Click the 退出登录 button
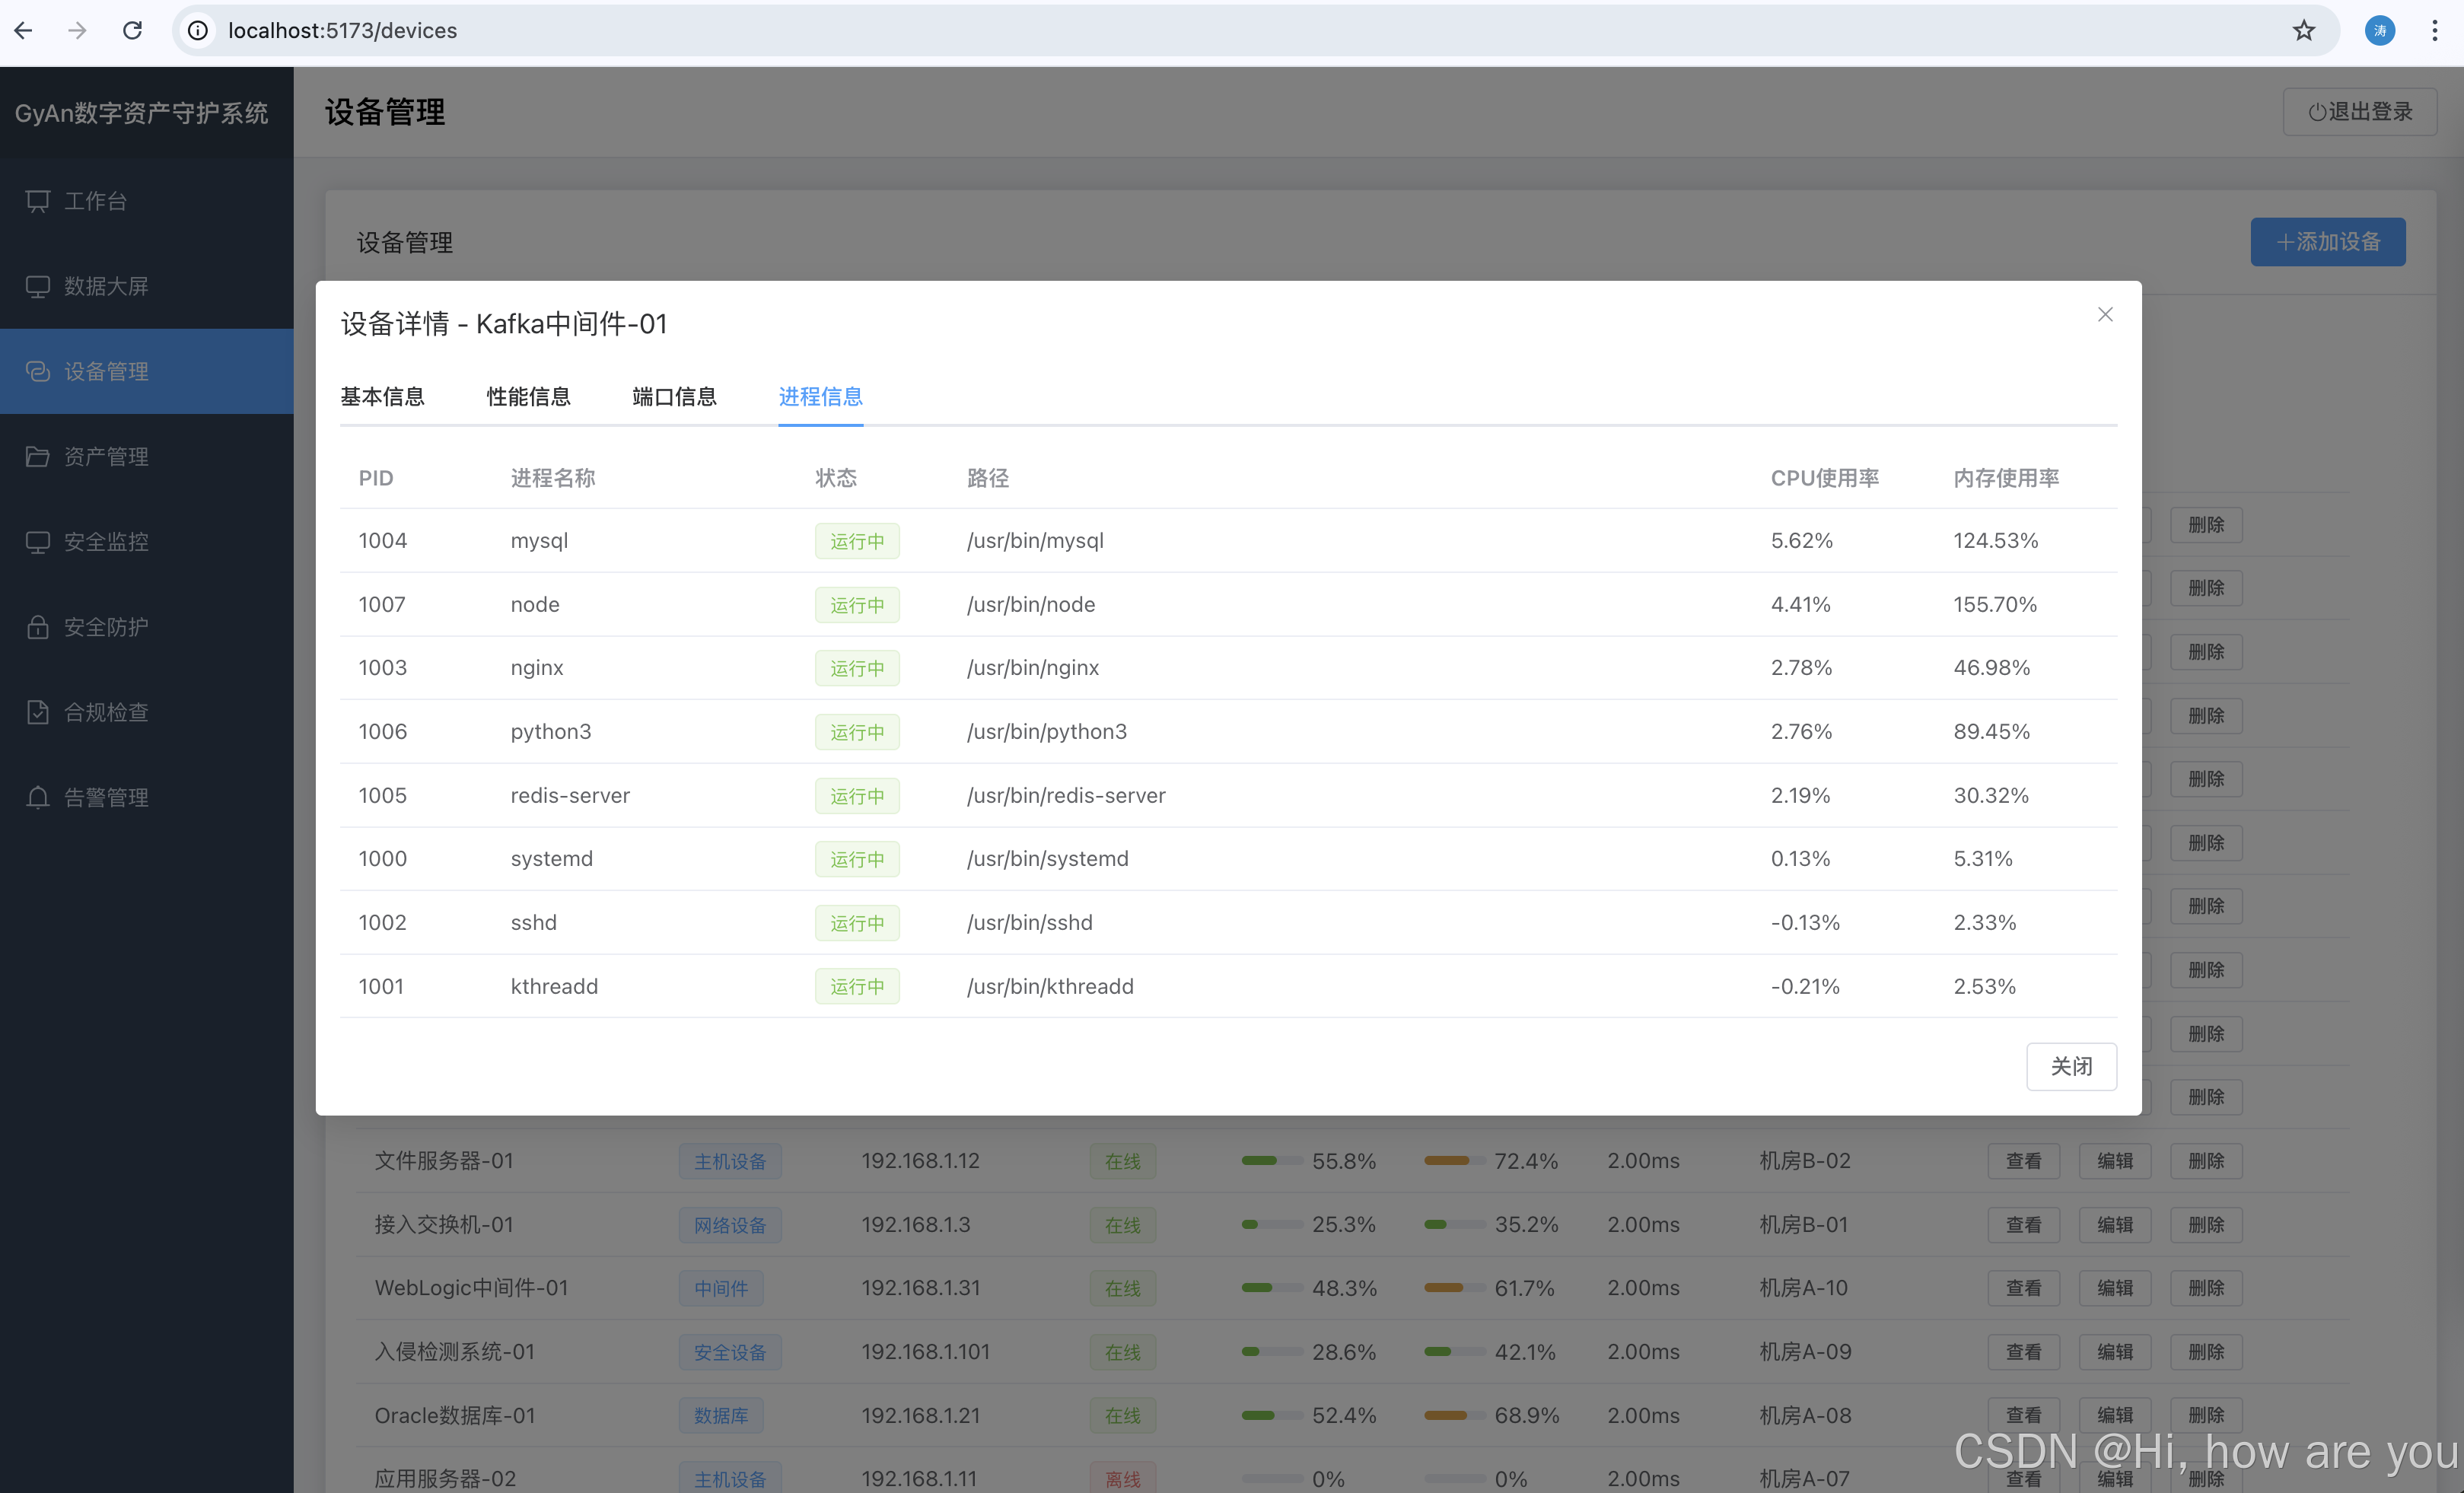 click(2360, 112)
